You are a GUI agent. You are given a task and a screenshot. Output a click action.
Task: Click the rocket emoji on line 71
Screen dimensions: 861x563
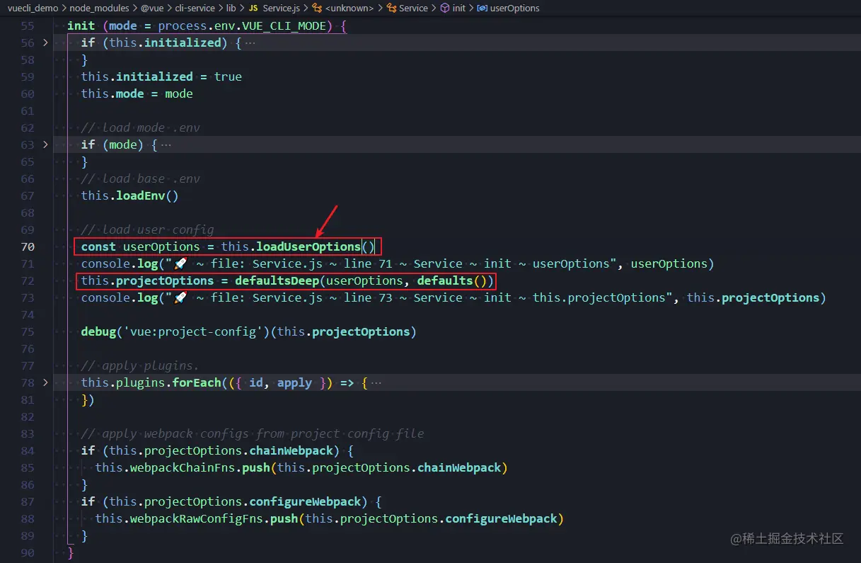pos(180,263)
